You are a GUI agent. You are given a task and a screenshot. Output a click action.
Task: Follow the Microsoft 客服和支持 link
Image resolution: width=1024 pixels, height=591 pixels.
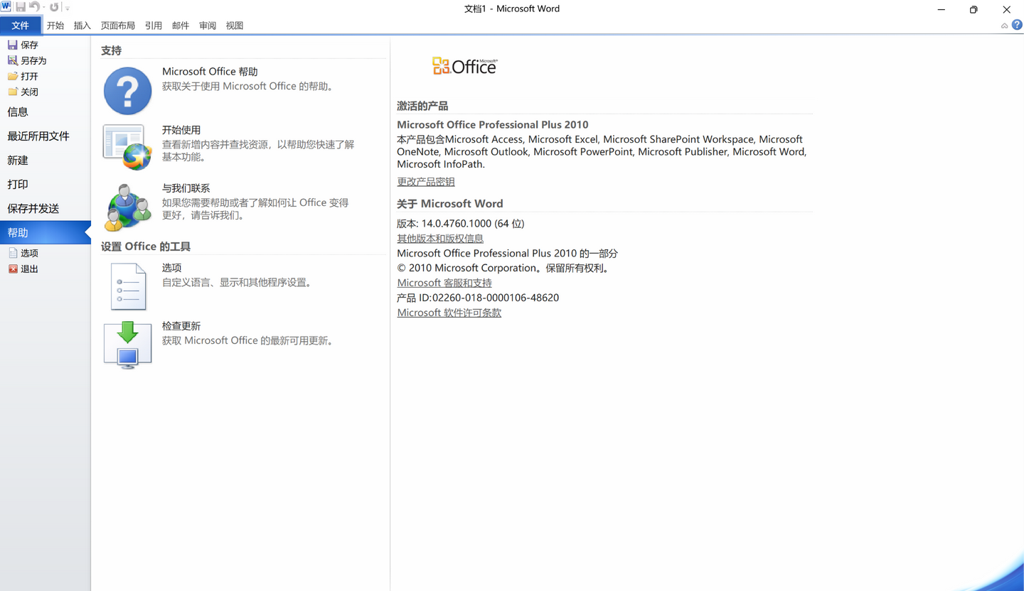444,283
